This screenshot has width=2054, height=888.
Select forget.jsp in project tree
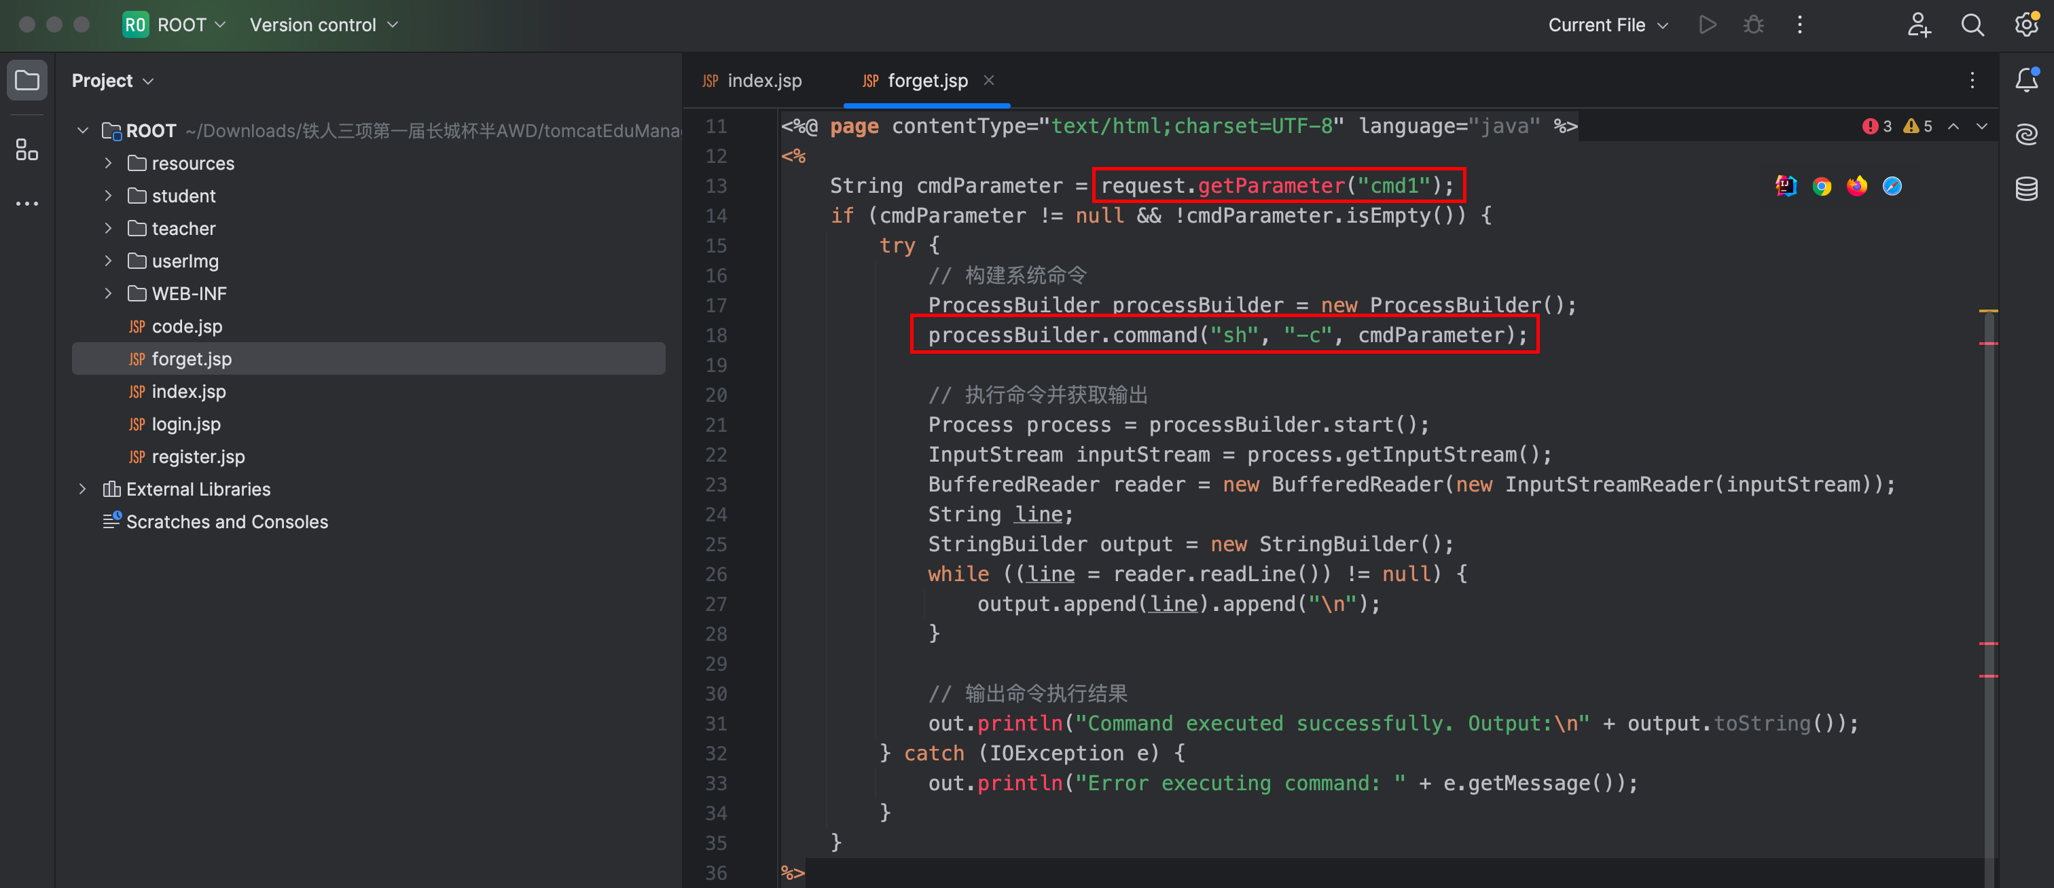(367, 358)
